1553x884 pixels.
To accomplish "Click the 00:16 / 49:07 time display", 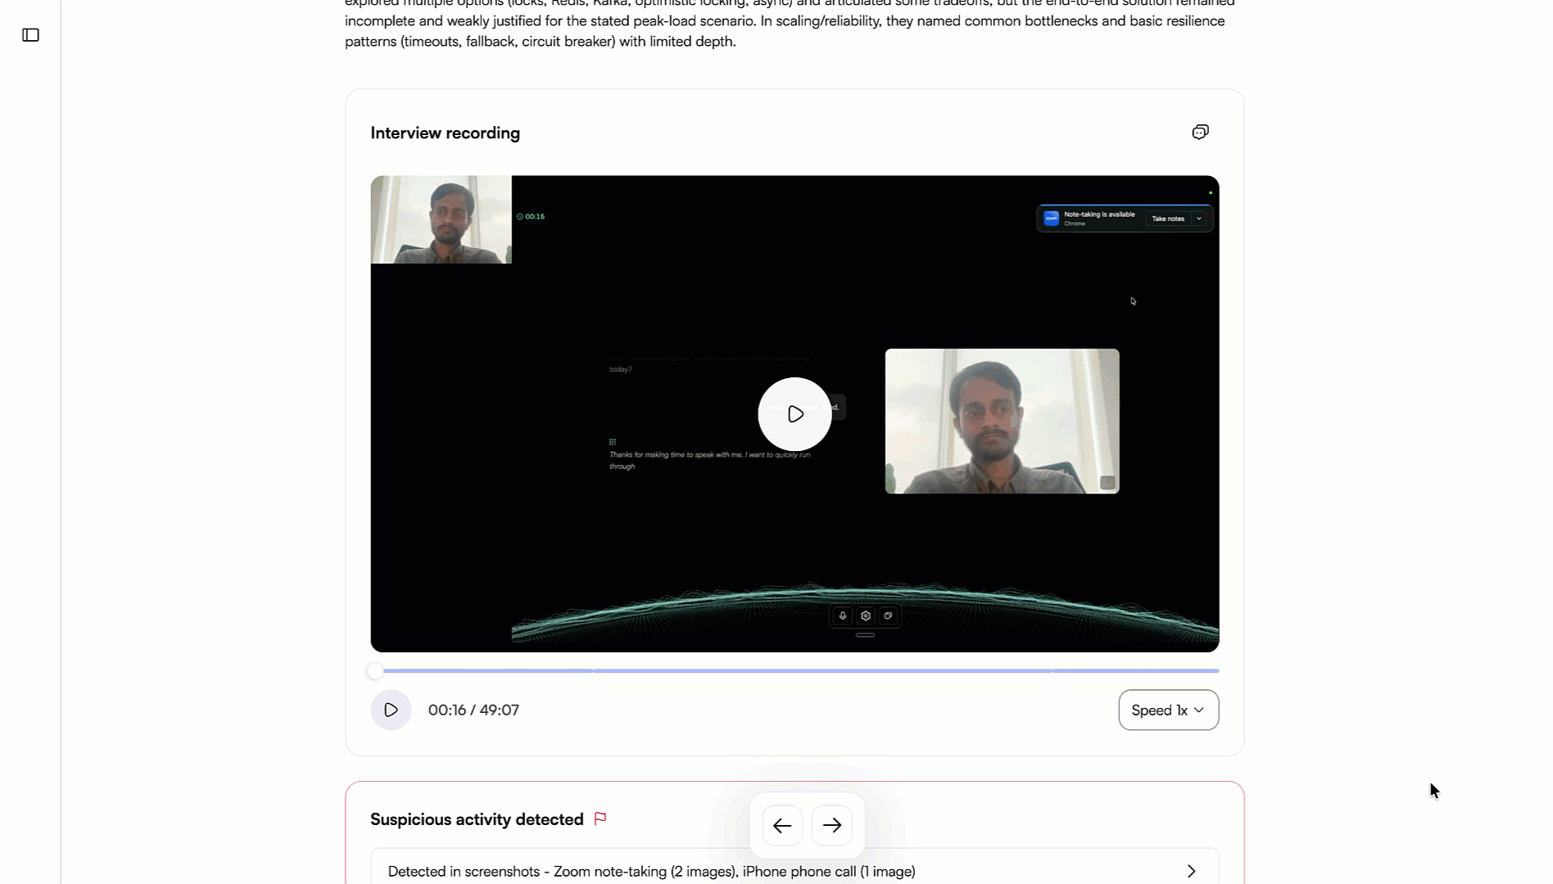I will pyautogui.click(x=473, y=710).
